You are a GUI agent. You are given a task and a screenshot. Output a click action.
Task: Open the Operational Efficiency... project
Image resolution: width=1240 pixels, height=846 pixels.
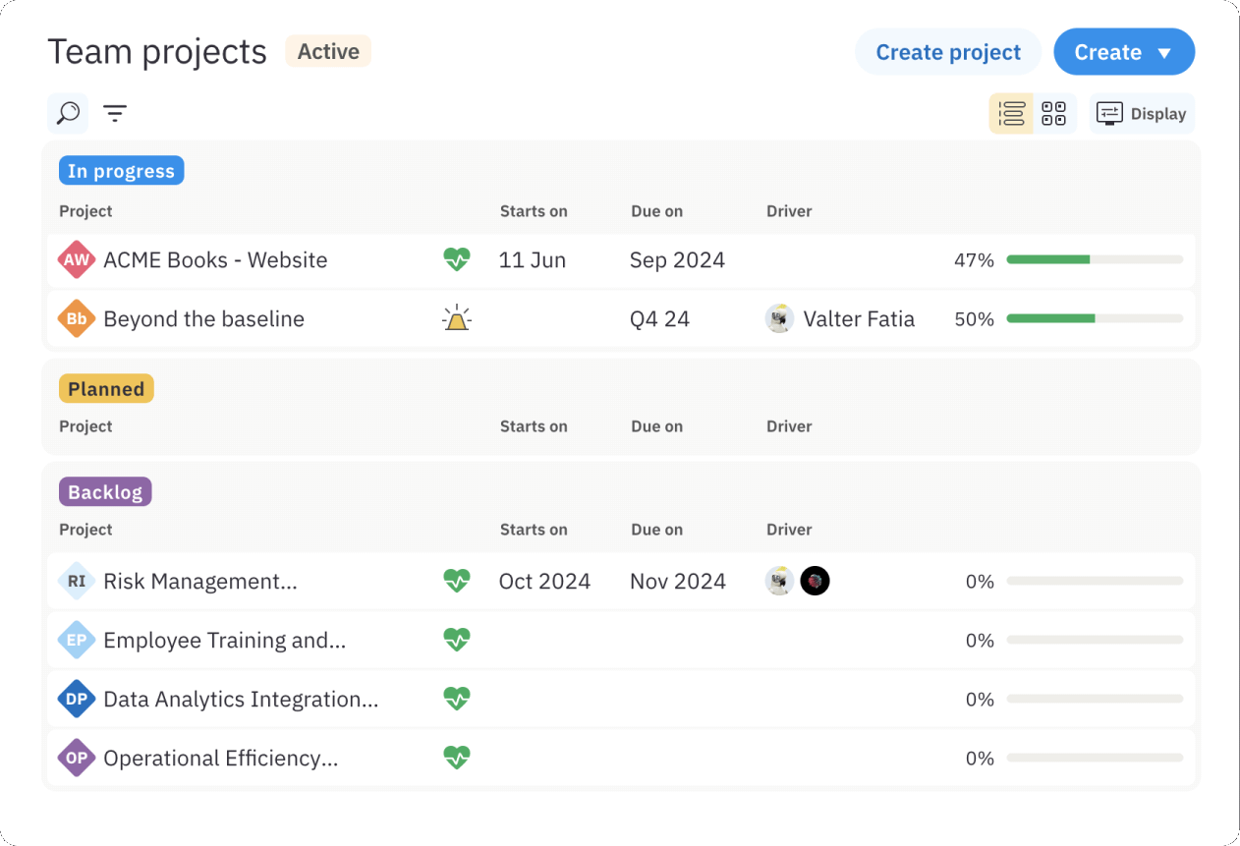pos(221,759)
